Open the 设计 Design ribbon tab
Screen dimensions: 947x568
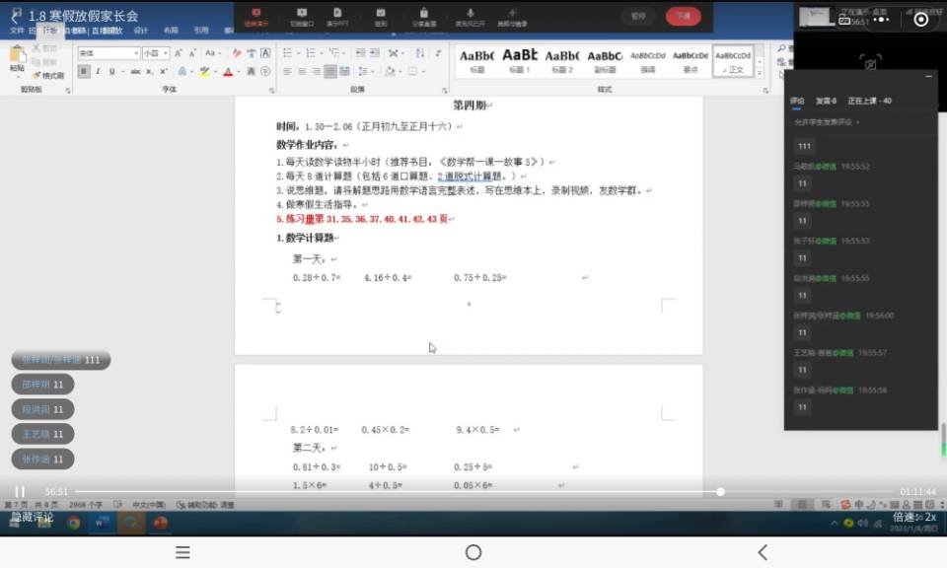coord(141,31)
